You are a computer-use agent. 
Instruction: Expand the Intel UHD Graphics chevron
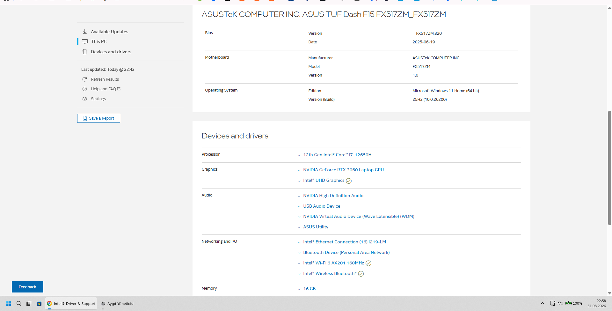[299, 181]
